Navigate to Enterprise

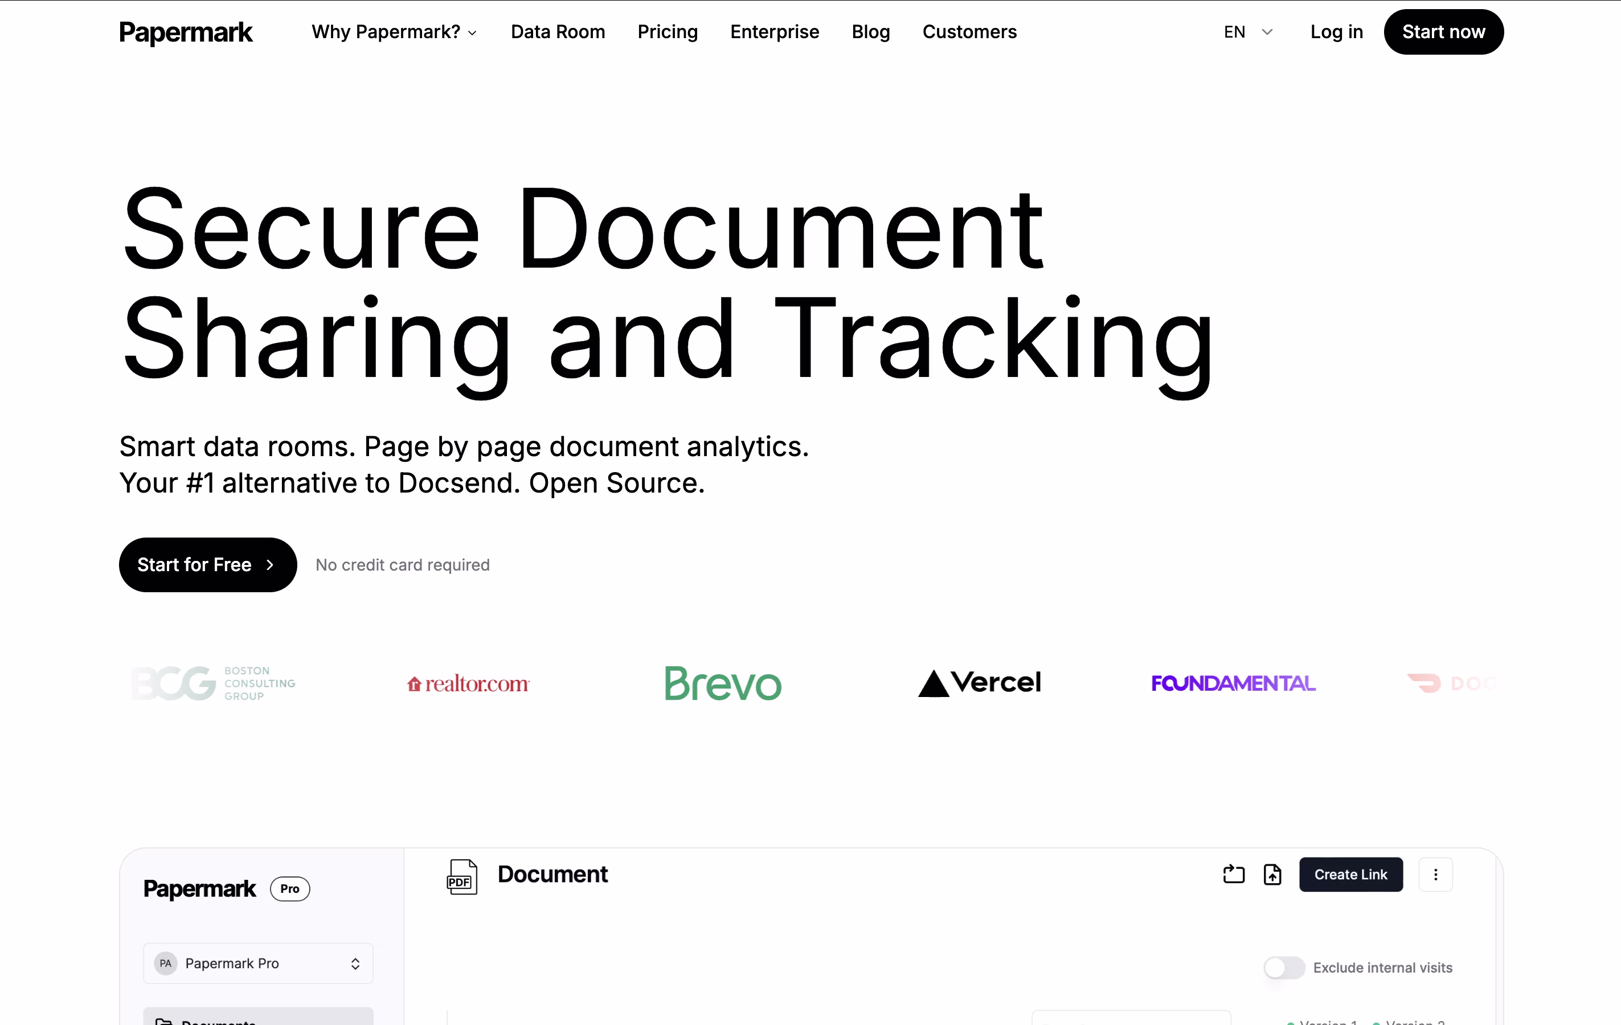coord(775,32)
